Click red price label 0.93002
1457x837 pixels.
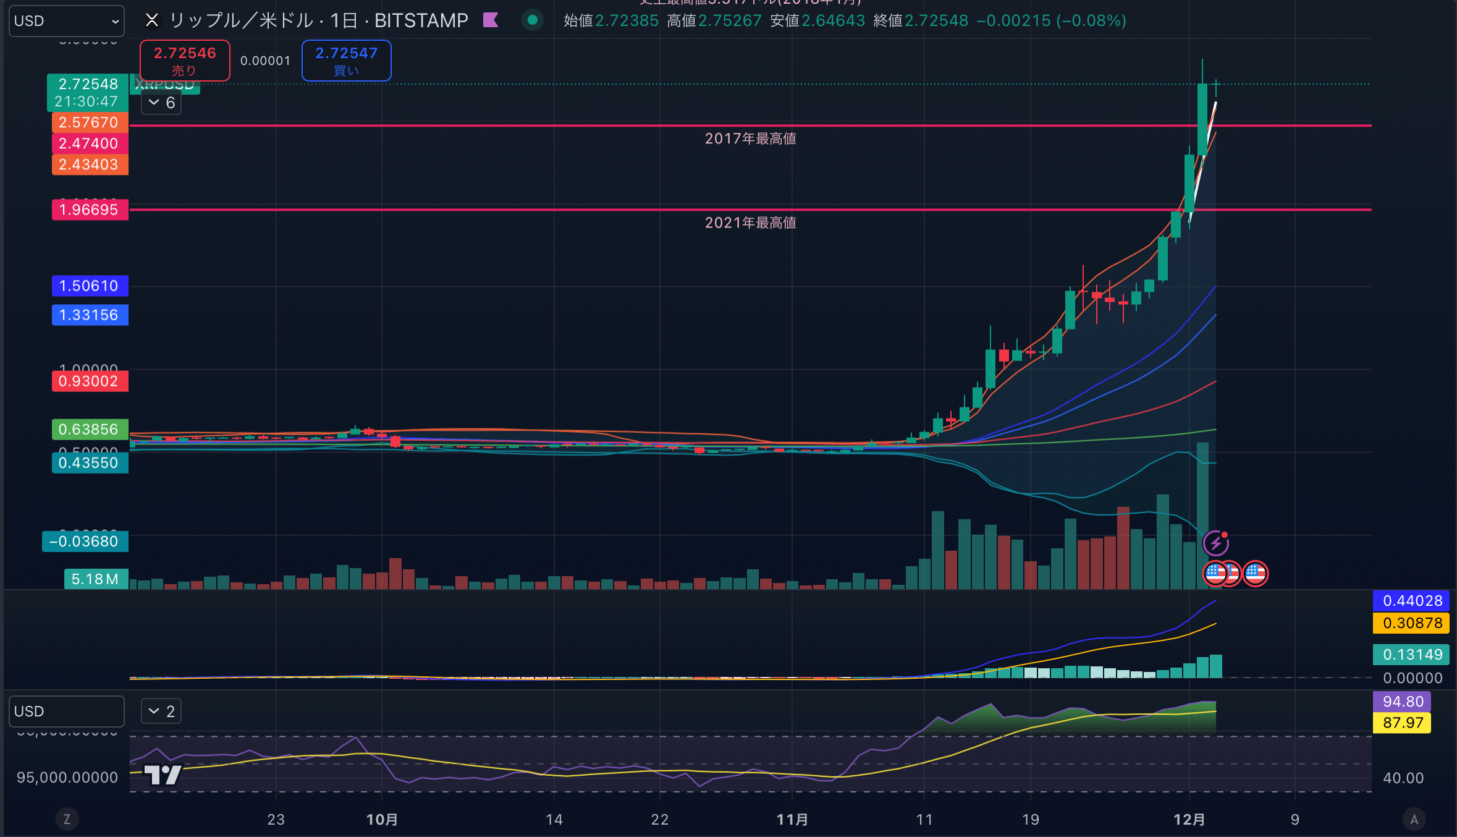90,381
